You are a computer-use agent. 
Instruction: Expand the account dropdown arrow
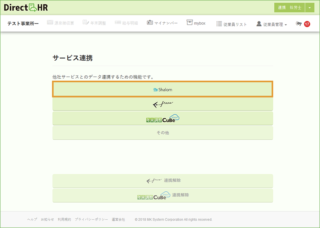tap(310, 8)
